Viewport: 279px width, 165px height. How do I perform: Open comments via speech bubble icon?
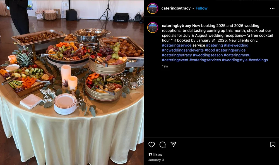pyautogui.click(x=162, y=144)
